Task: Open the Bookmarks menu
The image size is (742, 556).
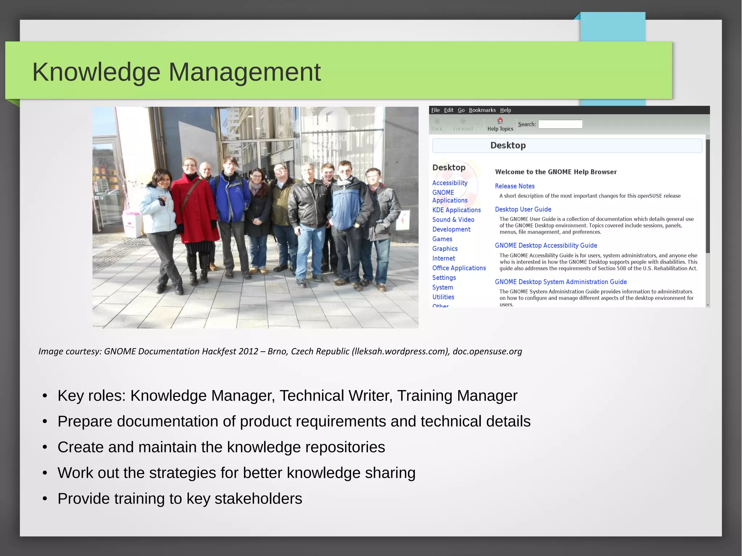Action: [x=482, y=110]
